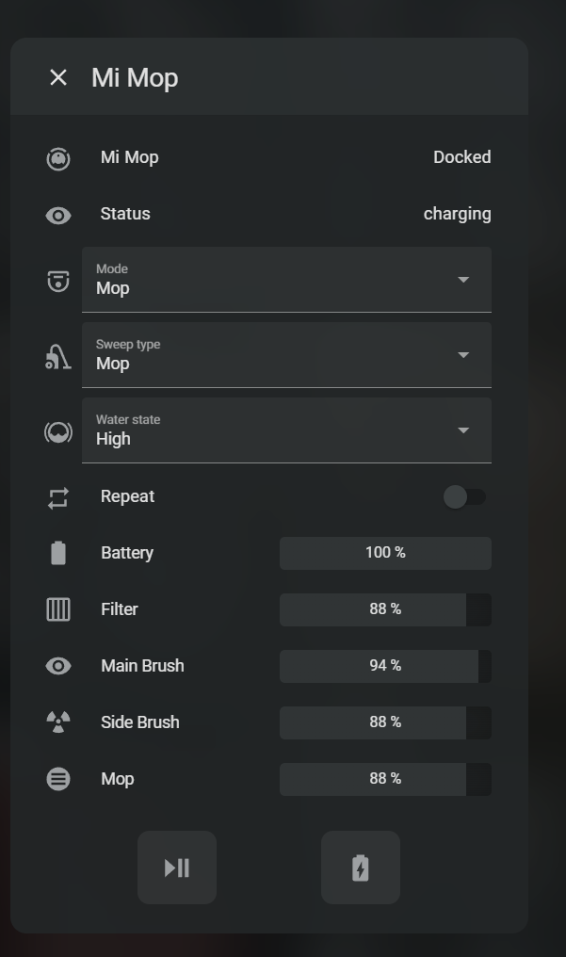
Task: Click the Side Brush fan icon
Action: point(58,722)
